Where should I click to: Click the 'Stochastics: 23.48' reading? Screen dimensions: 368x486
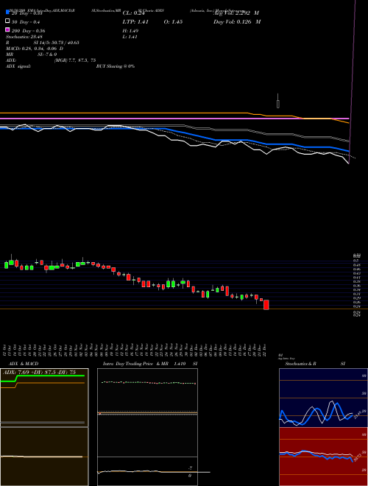(x=24, y=37)
